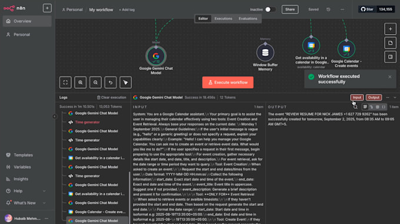Zoom in on the canvas
This screenshot has width=400, height=224.
(81, 82)
